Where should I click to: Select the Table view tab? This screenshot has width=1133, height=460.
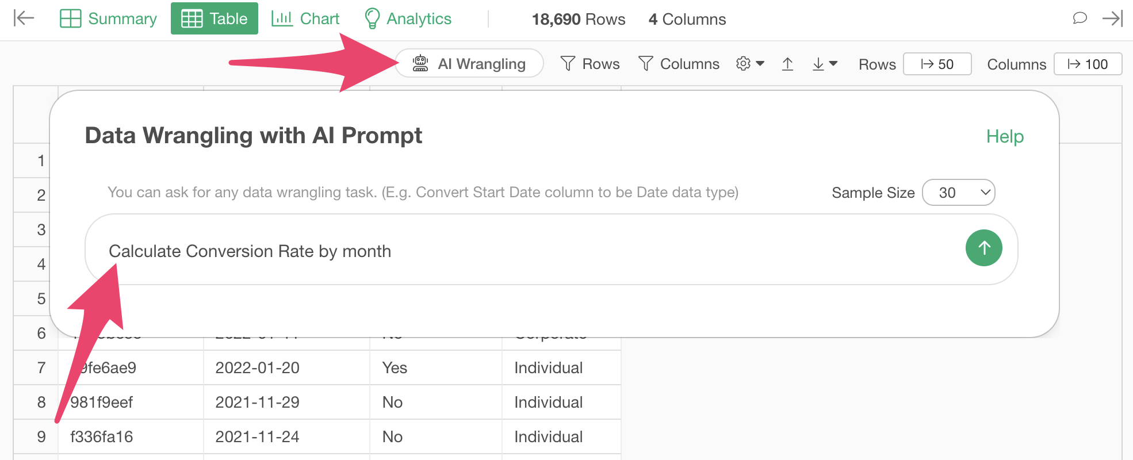coord(215,18)
